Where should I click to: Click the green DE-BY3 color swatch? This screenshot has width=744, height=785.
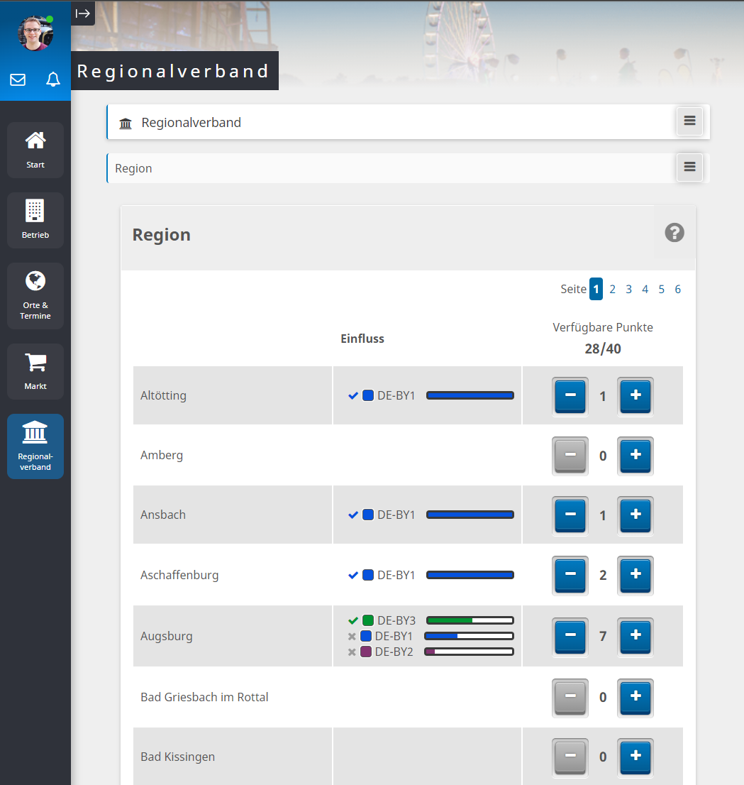(368, 620)
